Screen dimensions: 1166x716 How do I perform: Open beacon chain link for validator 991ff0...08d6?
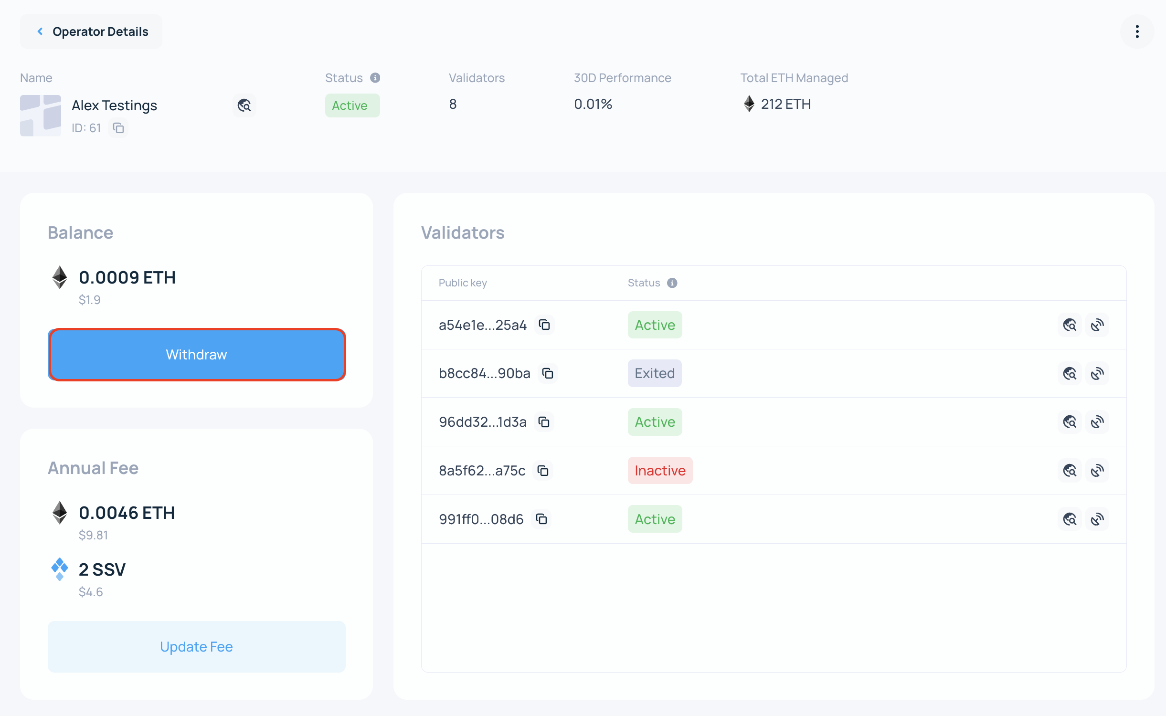point(1097,519)
